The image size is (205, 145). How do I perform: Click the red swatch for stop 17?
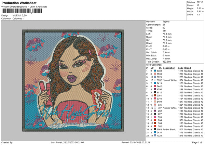tap(155, 120)
